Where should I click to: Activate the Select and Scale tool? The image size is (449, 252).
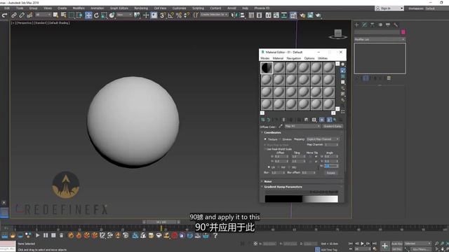(104, 15)
